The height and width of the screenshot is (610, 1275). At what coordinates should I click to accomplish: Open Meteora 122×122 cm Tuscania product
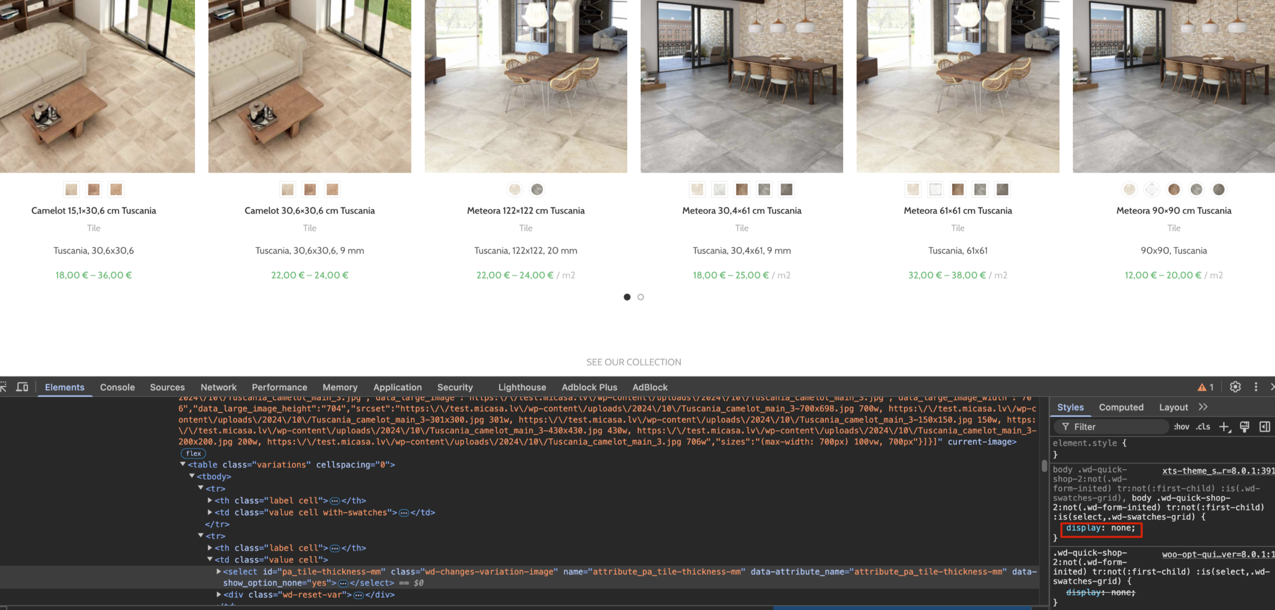(526, 210)
